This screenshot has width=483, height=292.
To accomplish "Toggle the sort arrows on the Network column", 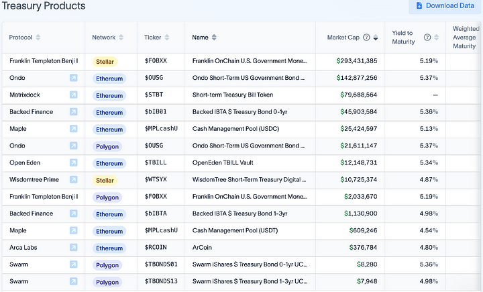I will tap(121, 38).
